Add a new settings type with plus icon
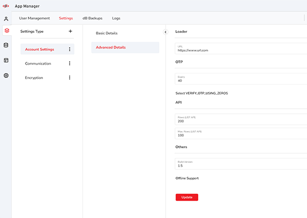 [x=71, y=31]
